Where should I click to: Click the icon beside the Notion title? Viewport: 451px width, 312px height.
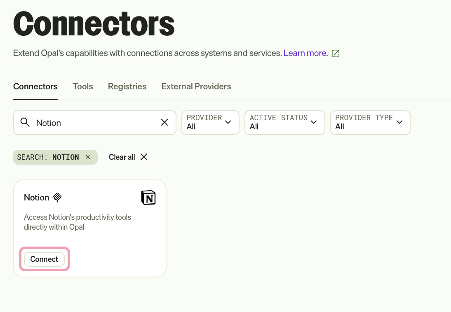(57, 198)
